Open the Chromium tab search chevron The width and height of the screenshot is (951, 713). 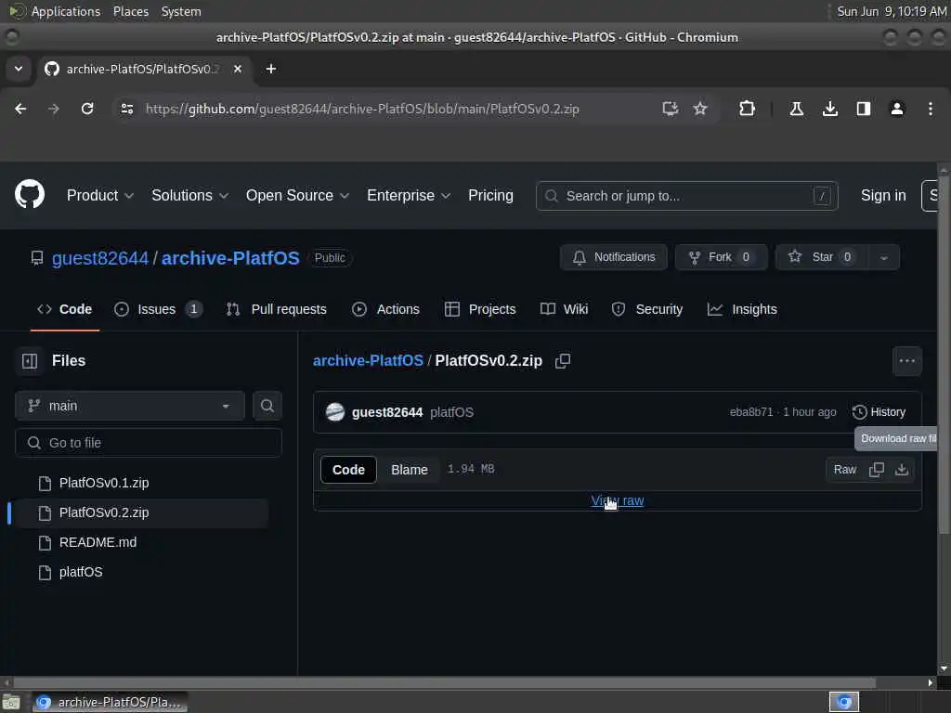coord(19,69)
